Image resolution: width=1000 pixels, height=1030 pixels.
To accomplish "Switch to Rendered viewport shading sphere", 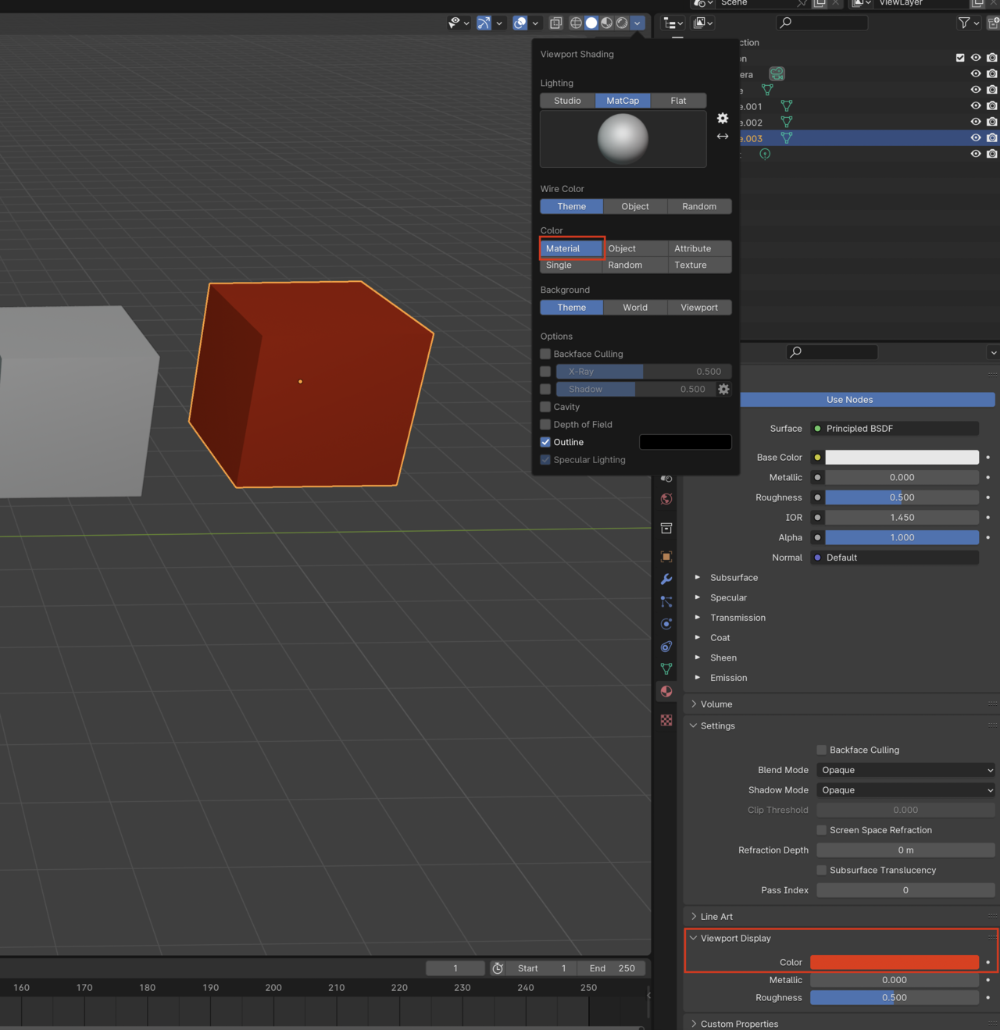I will [621, 23].
